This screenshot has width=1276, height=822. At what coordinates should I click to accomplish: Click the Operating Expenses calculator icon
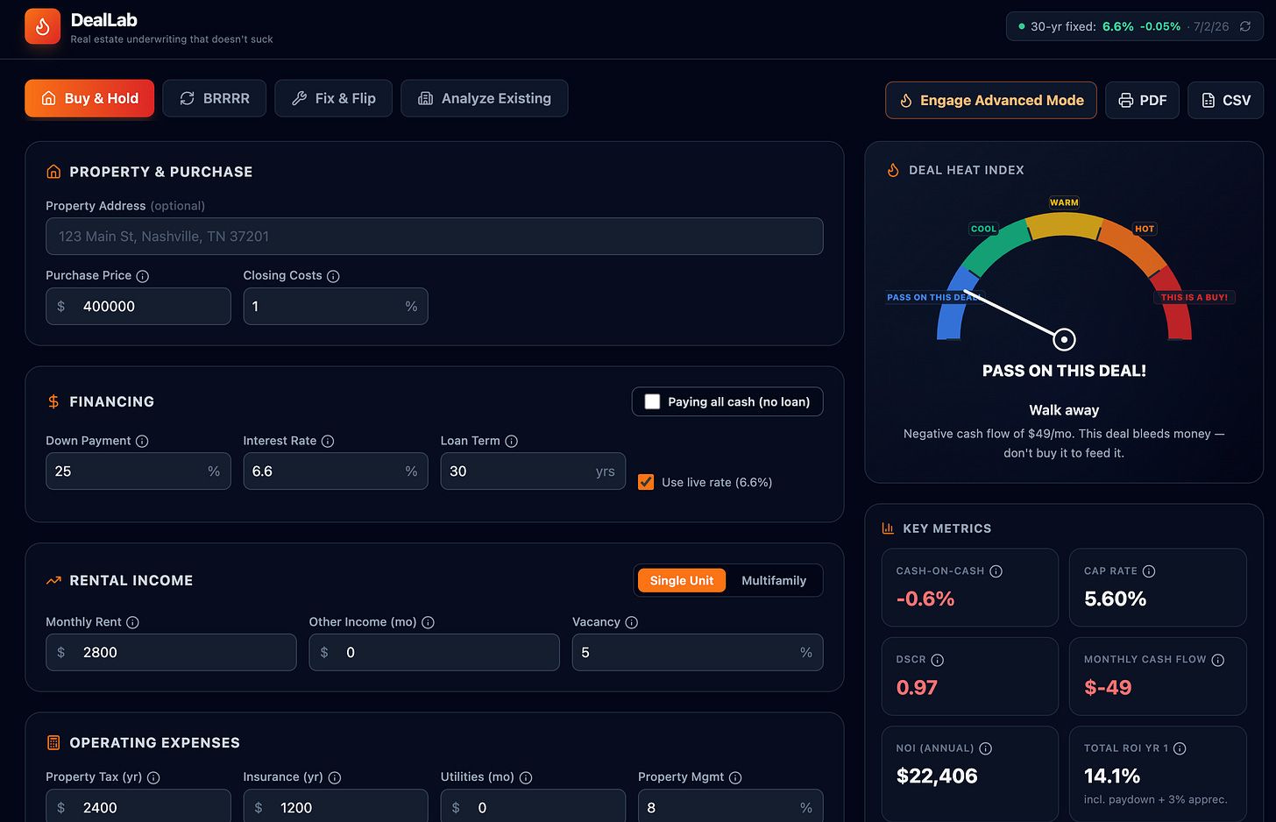[x=53, y=742]
